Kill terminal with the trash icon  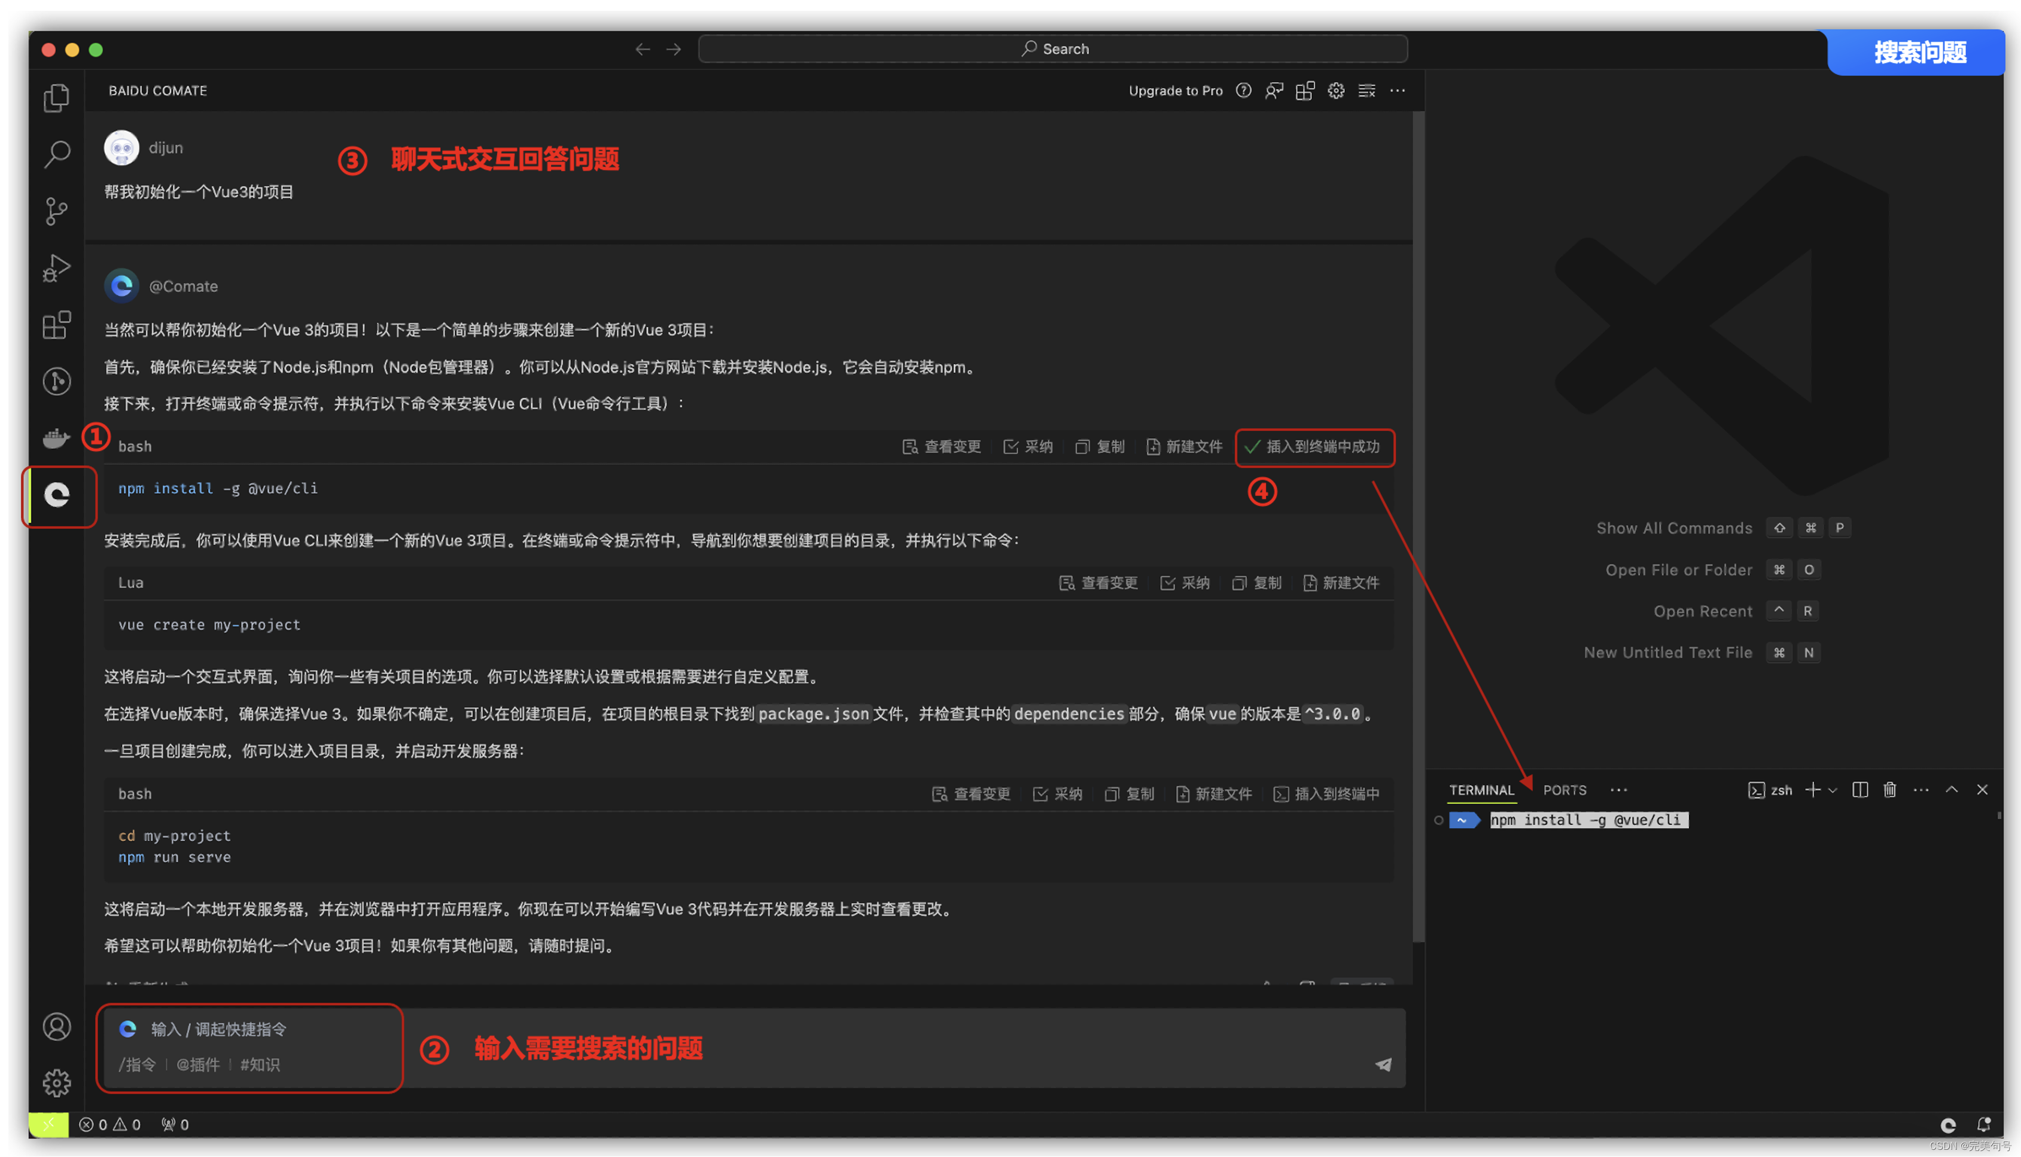pos(1890,789)
